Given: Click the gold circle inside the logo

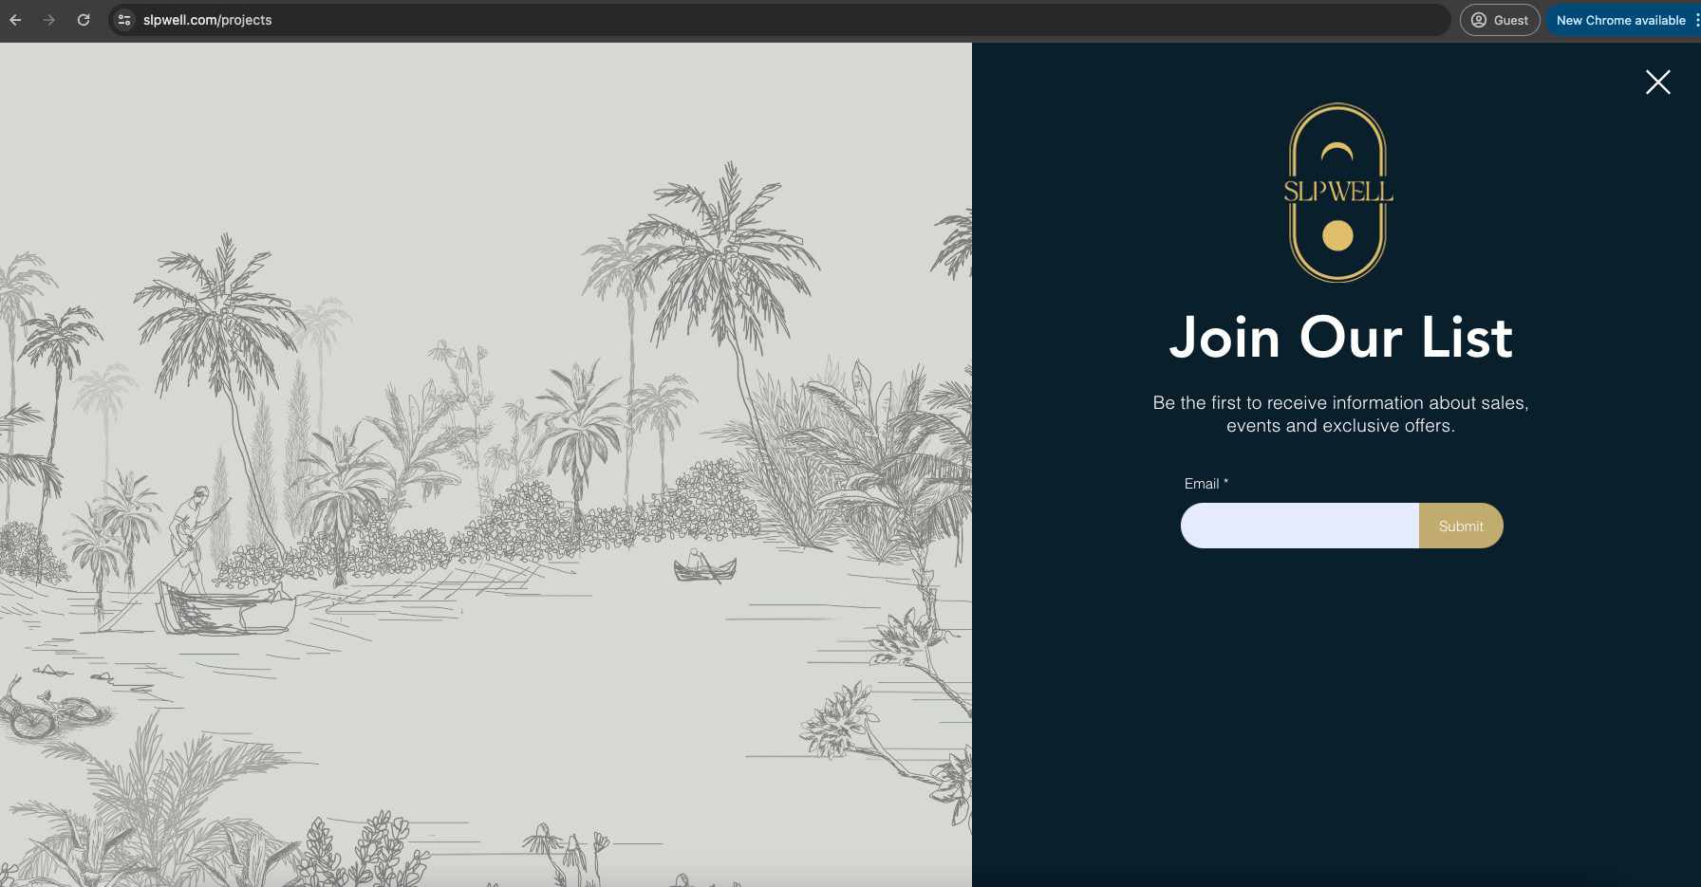Looking at the screenshot, I should [x=1337, y=235].
